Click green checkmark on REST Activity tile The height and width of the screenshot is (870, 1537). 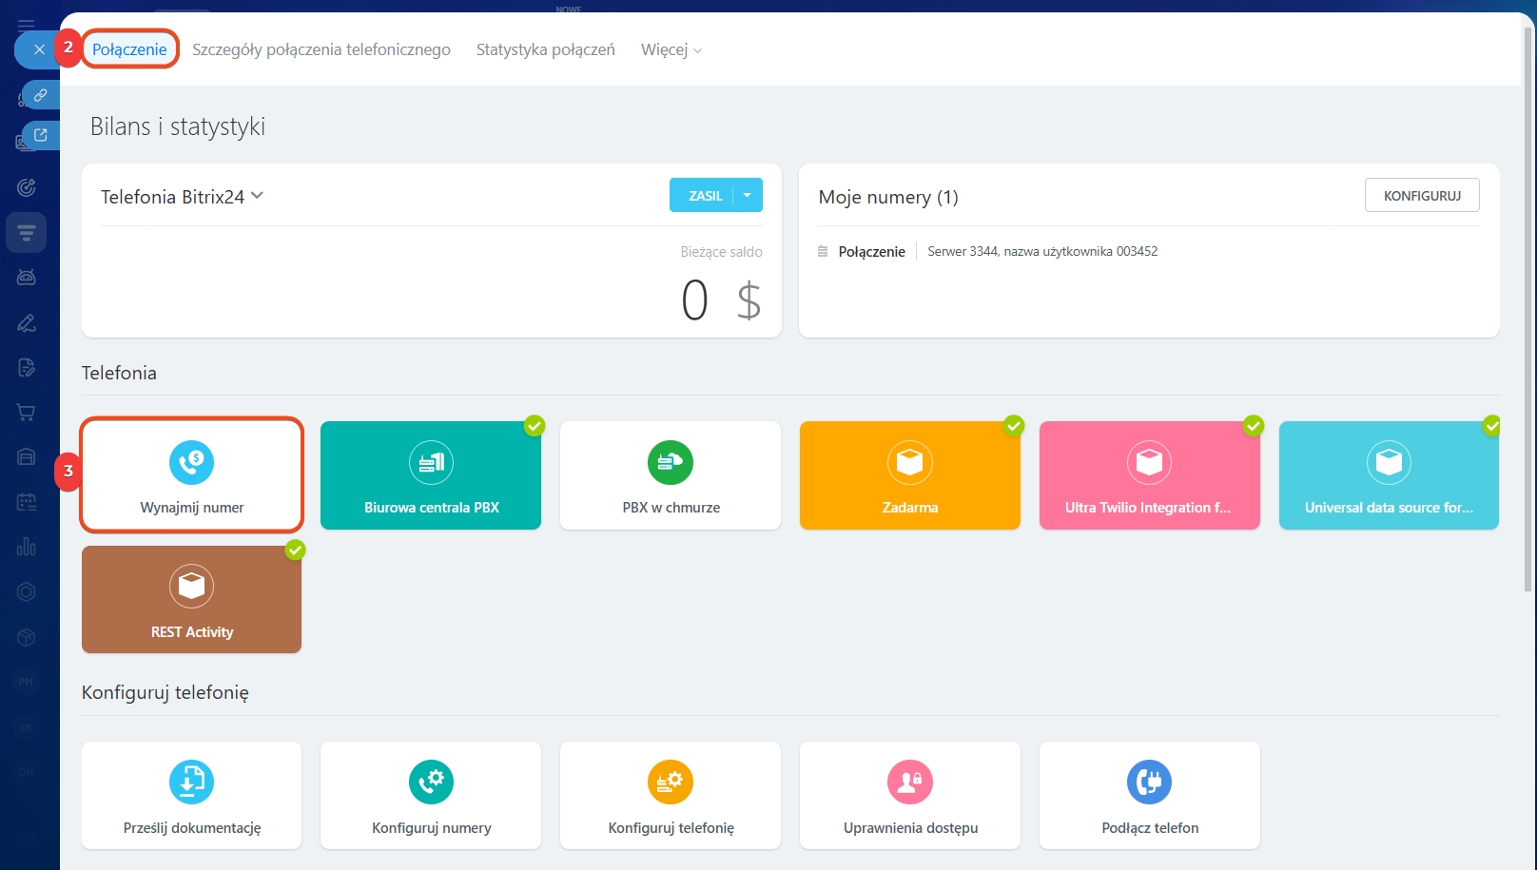[296, 551]
